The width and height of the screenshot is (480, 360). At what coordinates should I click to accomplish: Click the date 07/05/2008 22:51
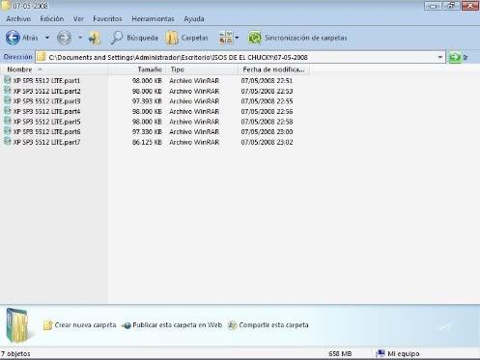pyautogui.click(x=267, y=80)
